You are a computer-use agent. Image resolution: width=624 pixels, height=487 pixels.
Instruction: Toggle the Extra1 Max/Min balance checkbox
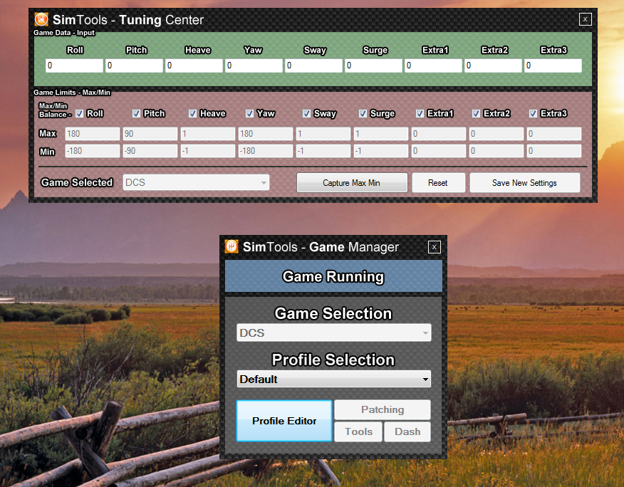(x=420, y=114)
